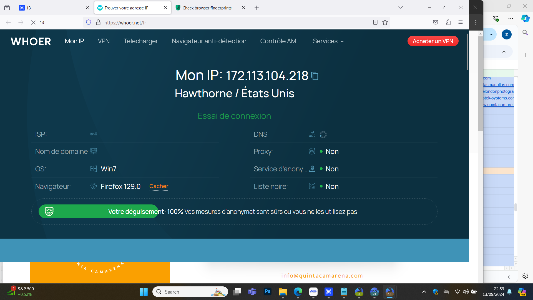Image resolution: width=533 pixels, height=300 pixels.
Task: Open the stek-systems link in background window
Action: coord(499,98)
